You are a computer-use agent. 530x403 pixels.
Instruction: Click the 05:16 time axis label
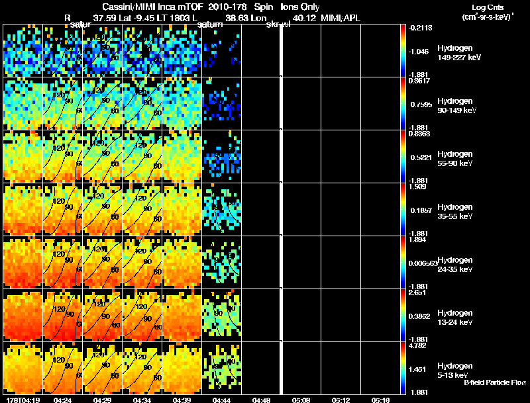(380, 400)
